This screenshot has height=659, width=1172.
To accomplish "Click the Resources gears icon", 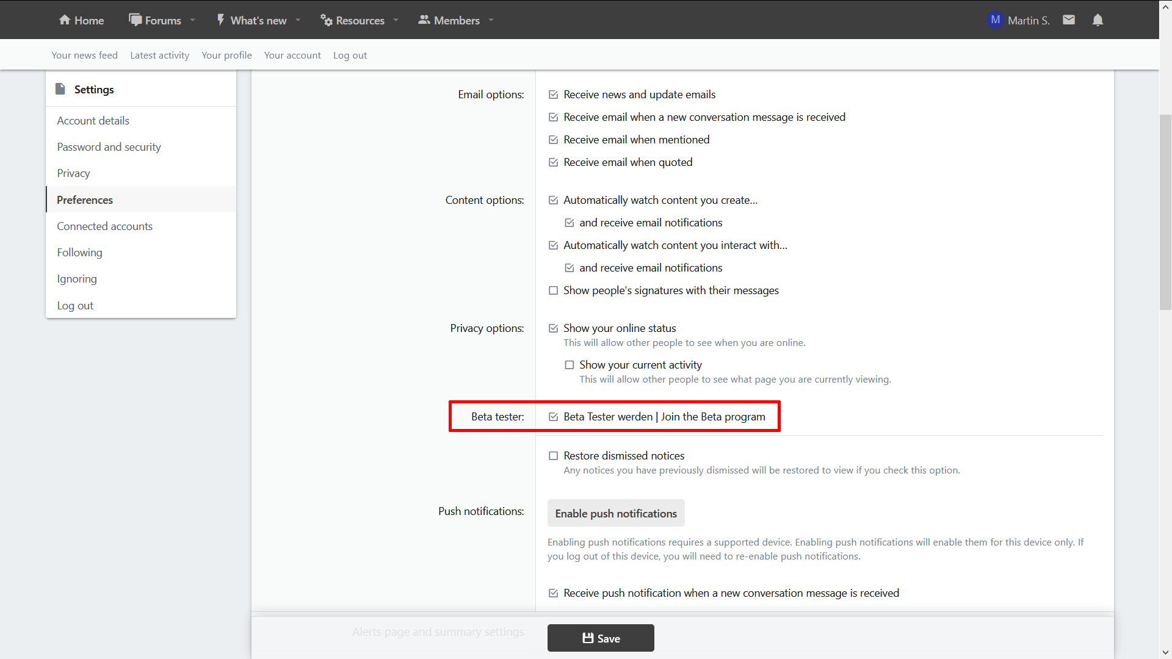I will [x=327, y=20].
